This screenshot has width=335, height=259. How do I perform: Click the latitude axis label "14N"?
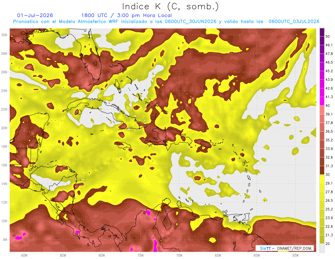(x=4, y=184)
